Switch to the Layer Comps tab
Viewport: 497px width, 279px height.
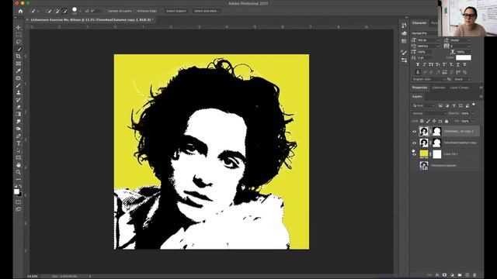(459, 88)
